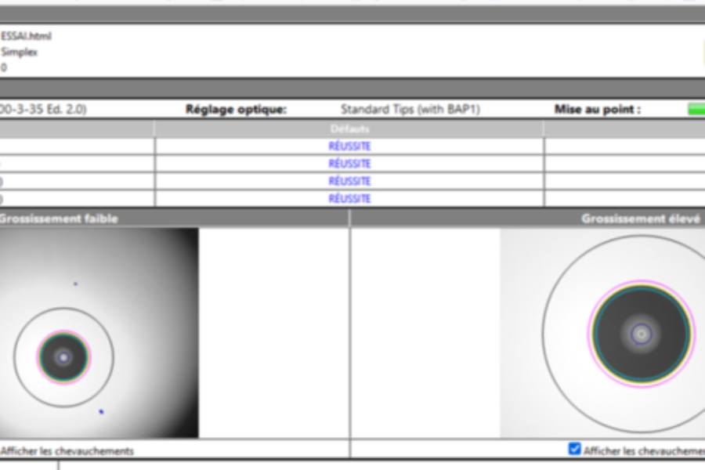Screen dimensions: 705x470
Task: Click the fiber core in high magnification image
Action: (642, 334)
